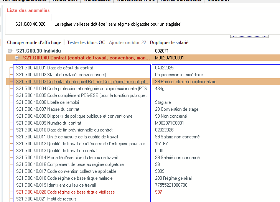Click Ajouter un bloc 22
The height and width of the screenshot is (202, 280).
pos(127,43)
